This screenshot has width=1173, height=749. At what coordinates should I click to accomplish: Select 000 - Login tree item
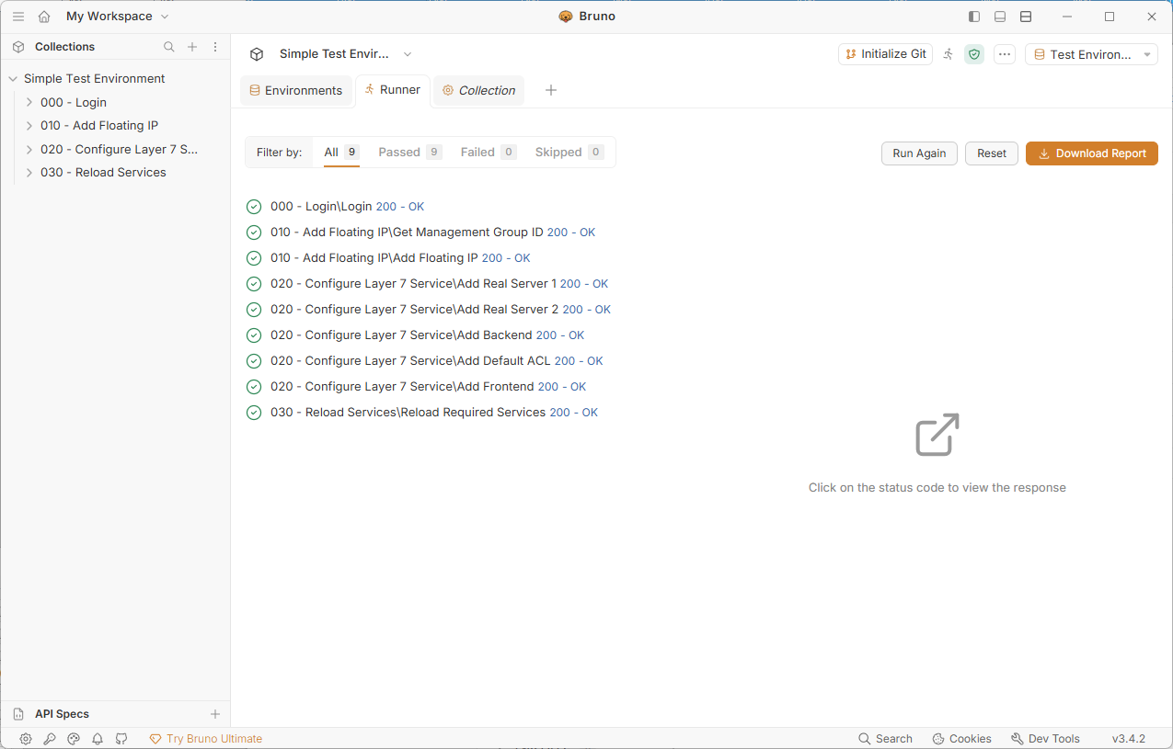[x=74, y=102]
